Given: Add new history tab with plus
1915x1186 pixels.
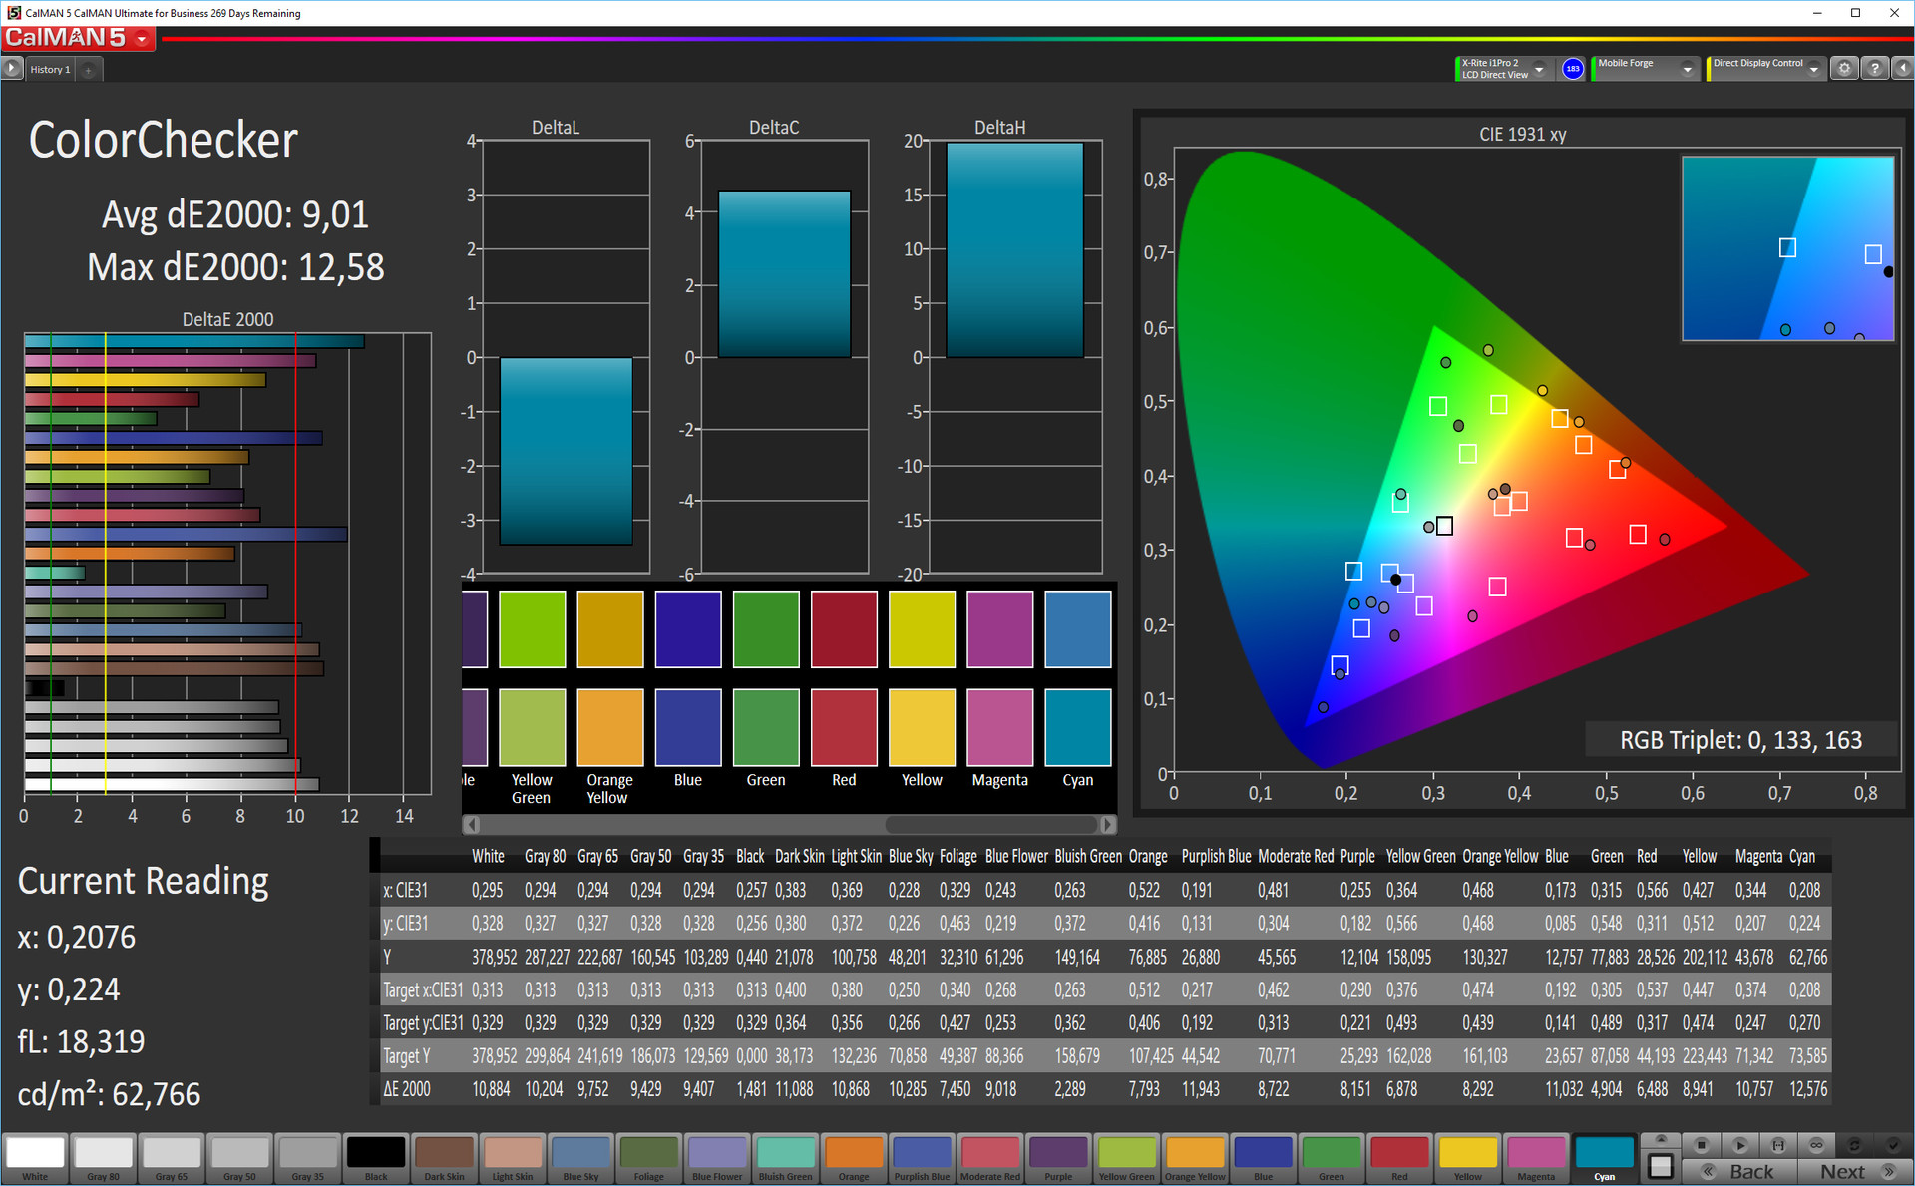Looking at the screenshot, I should pyautogui.click(x=89, y=70).
